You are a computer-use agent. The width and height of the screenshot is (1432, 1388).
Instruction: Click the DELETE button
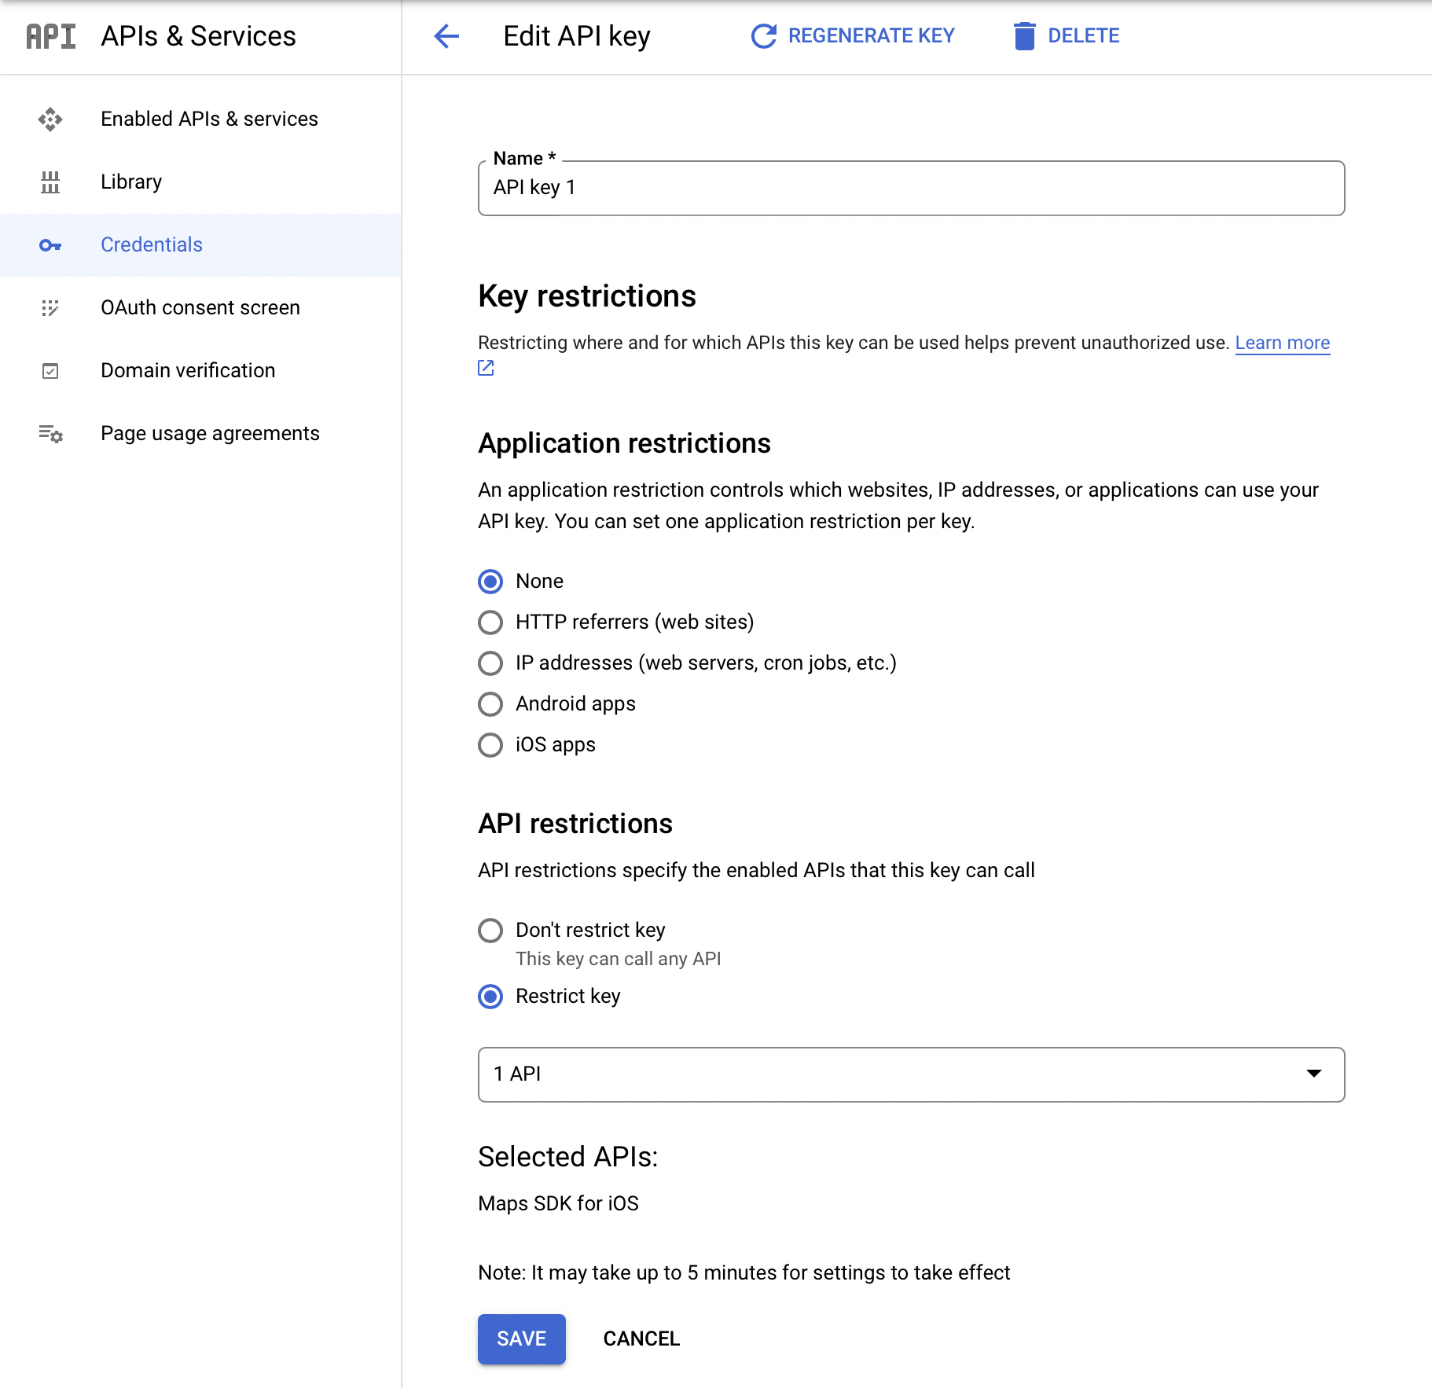click(x=1067, y=36)
